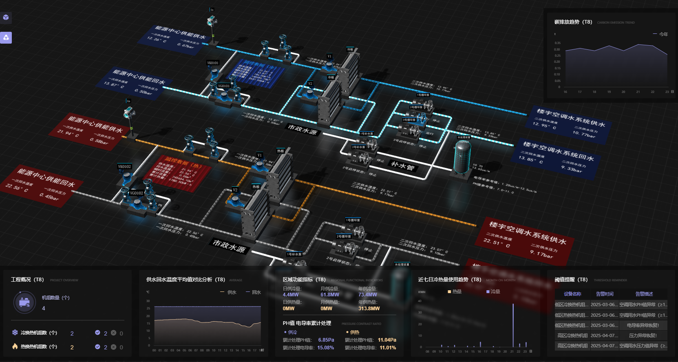Viewport: 678px width, 362px height.
Task: Toggle the 回水 legend in temperature chart
Action: 253,292
